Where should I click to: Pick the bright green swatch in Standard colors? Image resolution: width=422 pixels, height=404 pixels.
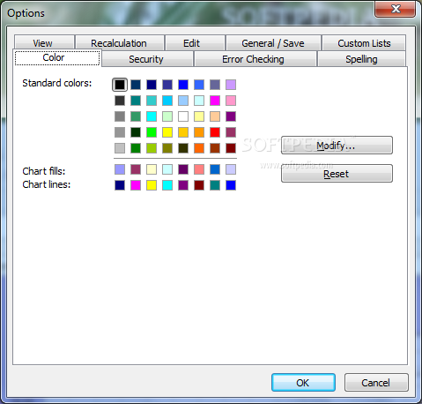152,132
